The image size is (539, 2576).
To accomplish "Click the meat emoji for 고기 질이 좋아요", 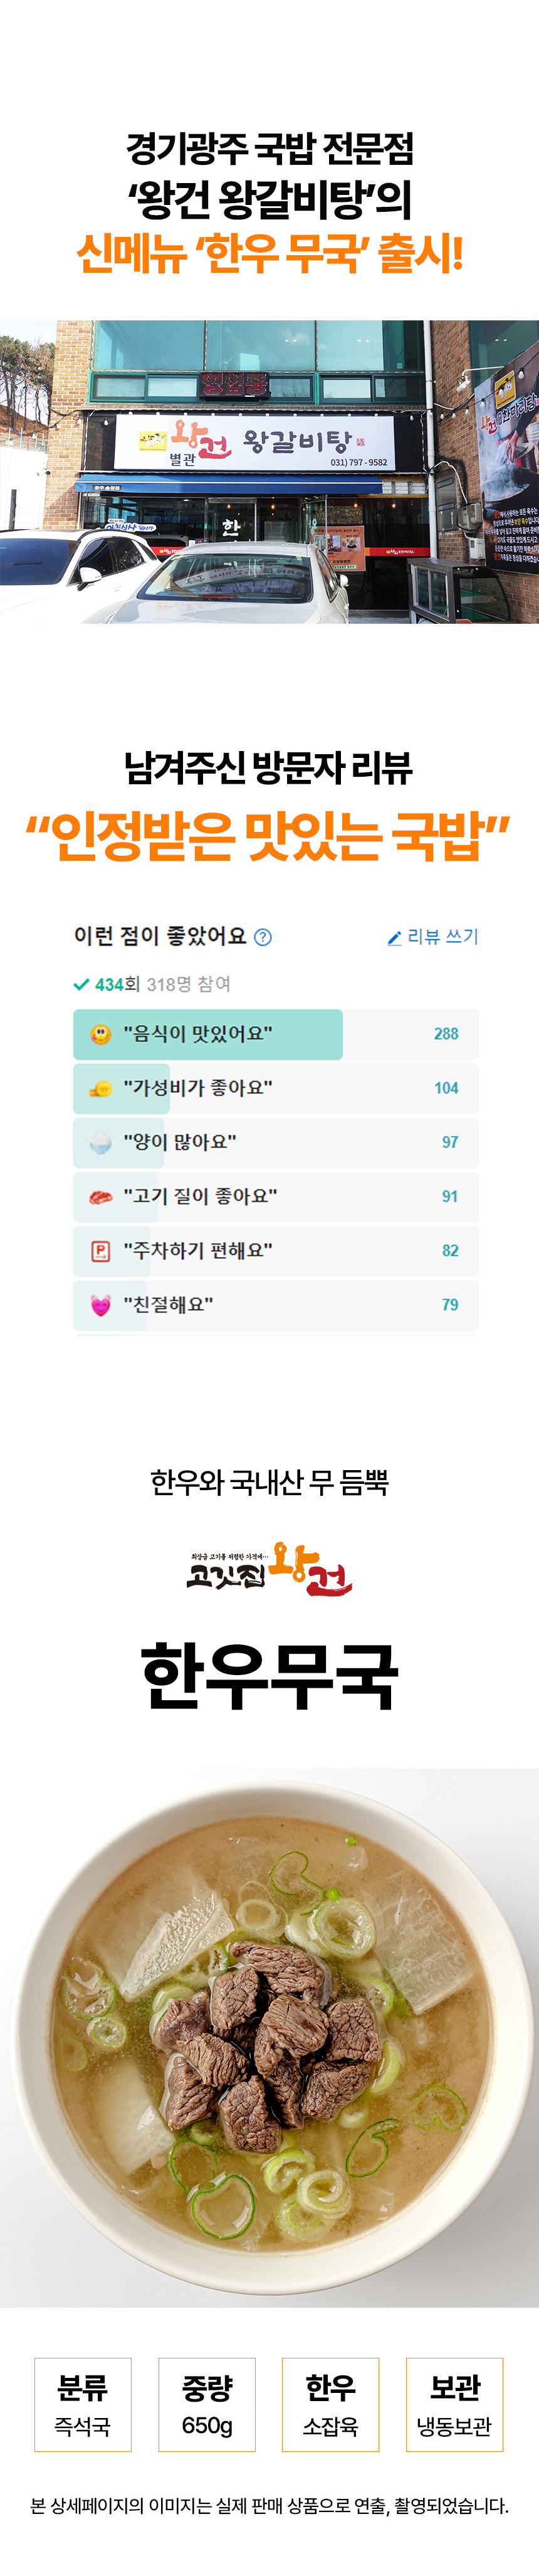I will (x=101, y=1197).
